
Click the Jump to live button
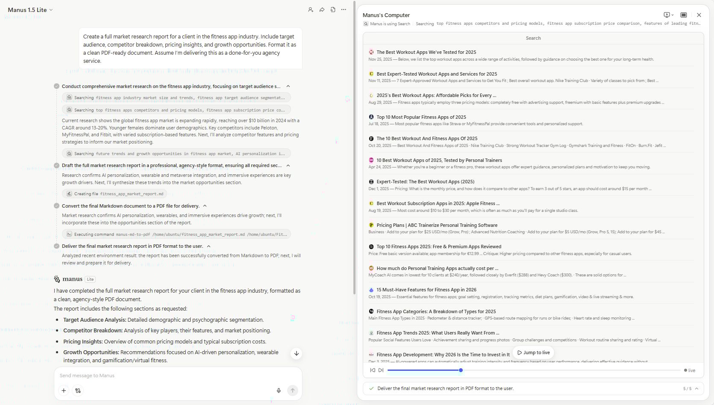click(533, 352)
